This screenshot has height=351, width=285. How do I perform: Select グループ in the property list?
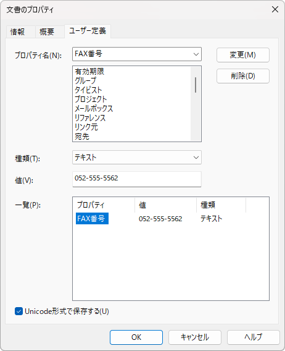[x=85, y=80]
